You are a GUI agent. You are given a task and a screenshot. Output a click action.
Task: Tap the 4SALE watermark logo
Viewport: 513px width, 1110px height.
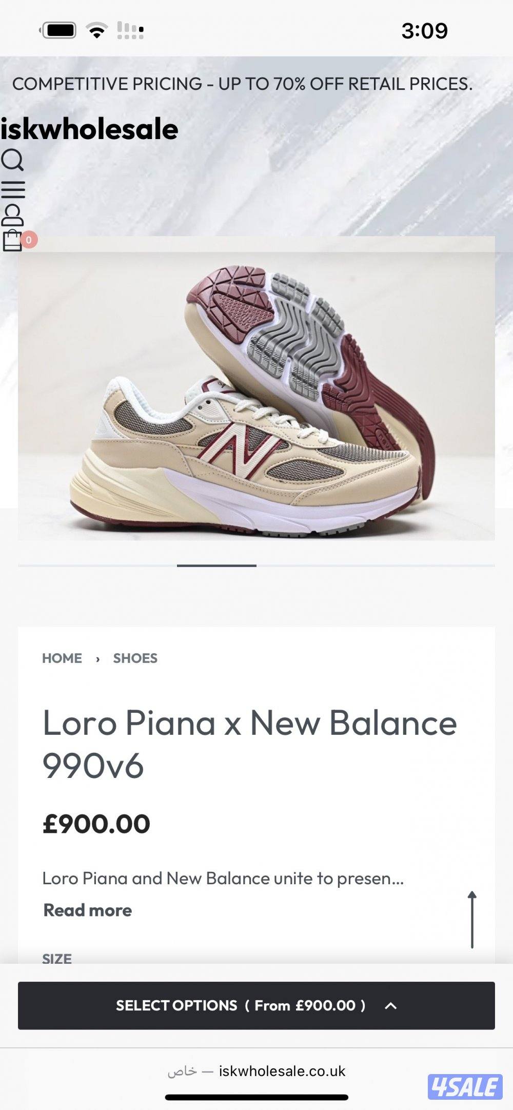[x=465, y=1086]
